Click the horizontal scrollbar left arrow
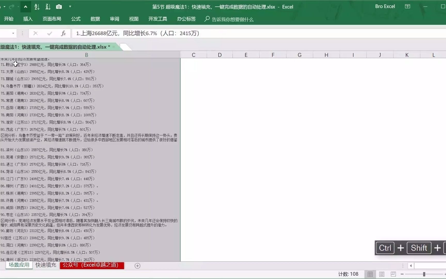The width and height of the screenshot is (446, 279). [411, 266]
